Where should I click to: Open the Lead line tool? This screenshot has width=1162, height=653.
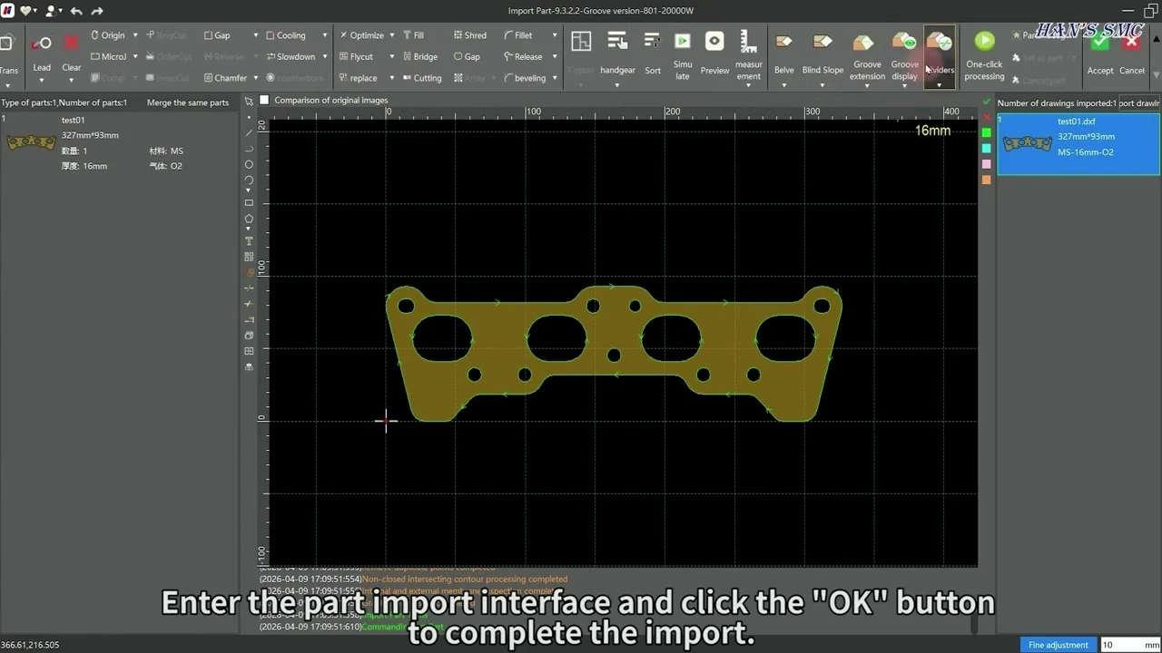[x=42, y=51]
